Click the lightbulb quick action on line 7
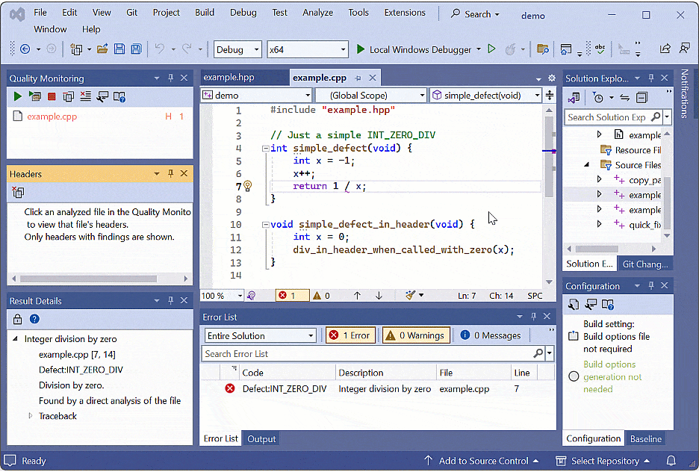The height and width of the screenshot is (472, 699). click(x=248, y=187)
